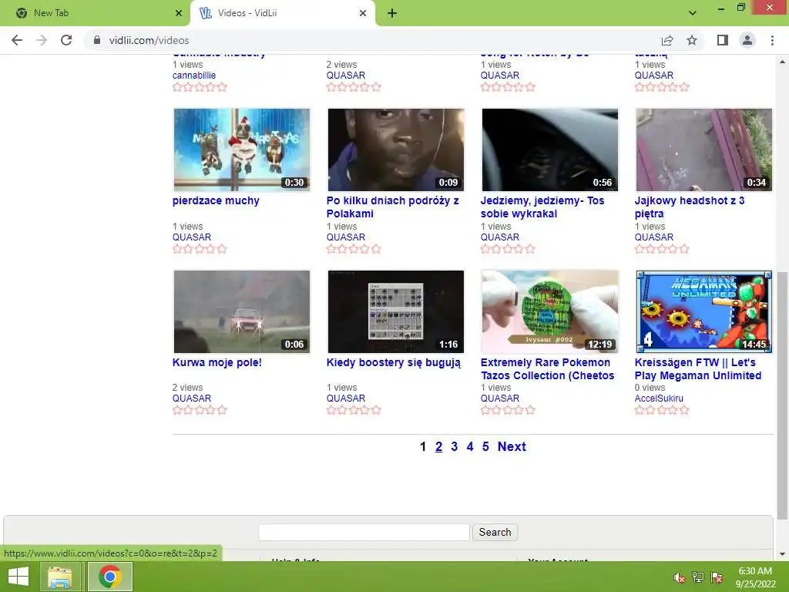The width and height of the screenshot is (789, 592).
Task: Open the taskbar clock and date
Action: [x=755, y=577]
